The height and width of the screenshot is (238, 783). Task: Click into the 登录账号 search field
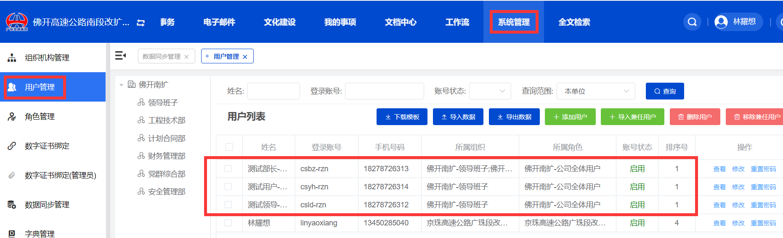(385, 91)
